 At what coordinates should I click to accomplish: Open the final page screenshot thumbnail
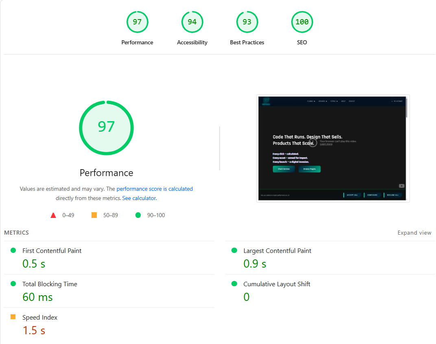coord(333,148)
